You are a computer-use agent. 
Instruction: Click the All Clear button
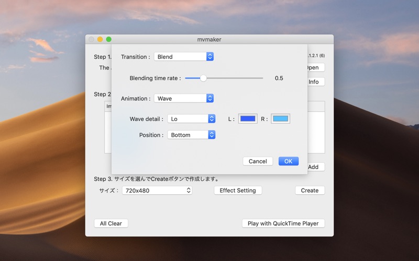(111, 223)
